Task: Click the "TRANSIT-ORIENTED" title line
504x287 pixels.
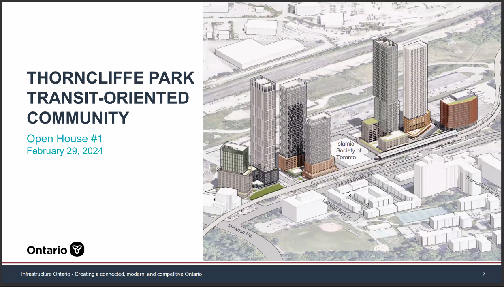Action: point(108,98)
